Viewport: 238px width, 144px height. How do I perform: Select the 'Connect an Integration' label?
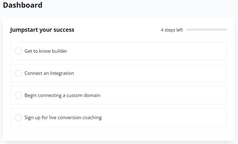pyautogui.click(x=49, y=73)
